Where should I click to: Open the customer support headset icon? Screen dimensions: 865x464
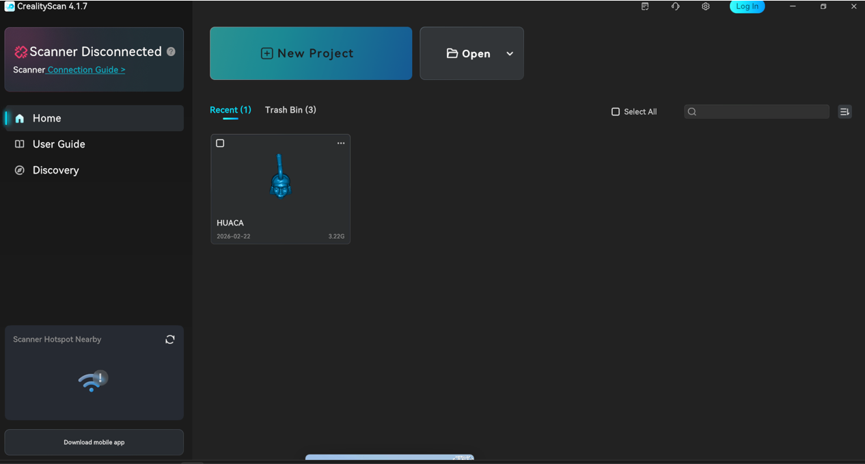(x=676, y=6)
